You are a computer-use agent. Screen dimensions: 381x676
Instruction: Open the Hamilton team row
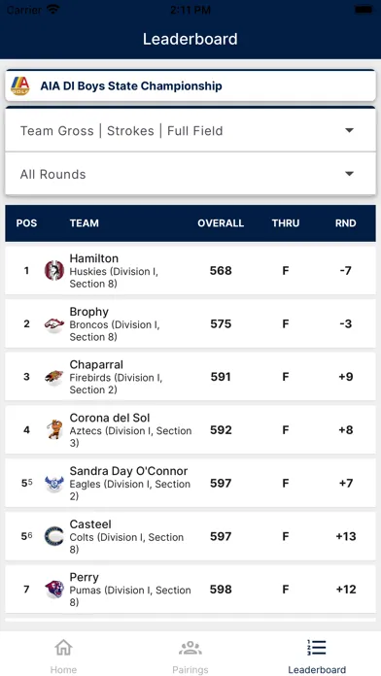pyautogui.click(x=190, y=270)
